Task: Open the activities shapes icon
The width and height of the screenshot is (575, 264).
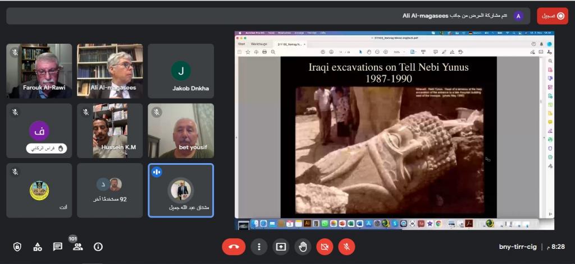Action: pyautogui.click(x=38, y=247)
